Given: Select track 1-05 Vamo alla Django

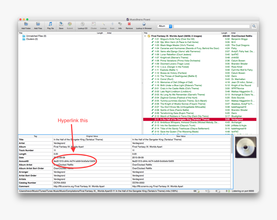Looking at the screenshot, I should click(x=200, y=52).
